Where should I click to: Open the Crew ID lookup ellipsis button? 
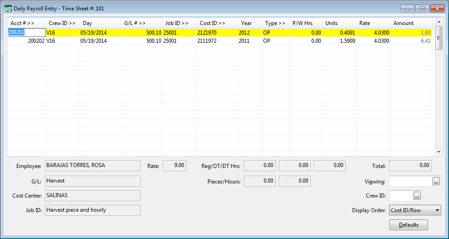[417, 196]
